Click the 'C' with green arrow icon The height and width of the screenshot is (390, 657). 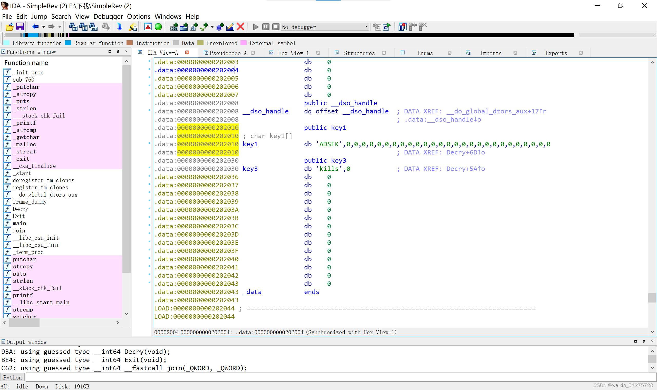click(387, 27)
